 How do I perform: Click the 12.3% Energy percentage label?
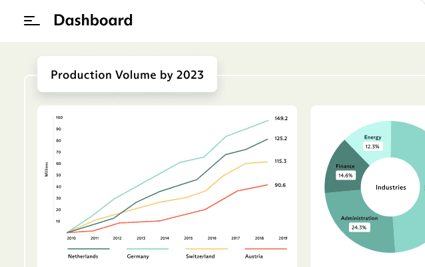372,147
